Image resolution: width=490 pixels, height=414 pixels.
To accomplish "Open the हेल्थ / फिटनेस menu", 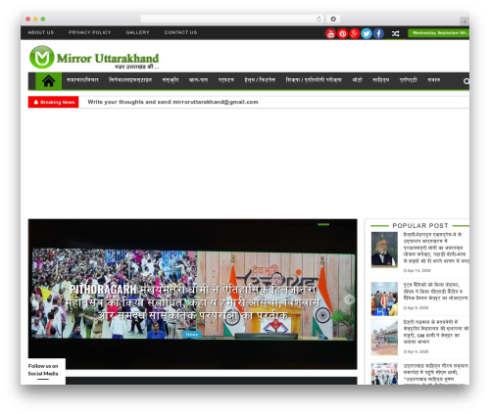I will (260, 80).
